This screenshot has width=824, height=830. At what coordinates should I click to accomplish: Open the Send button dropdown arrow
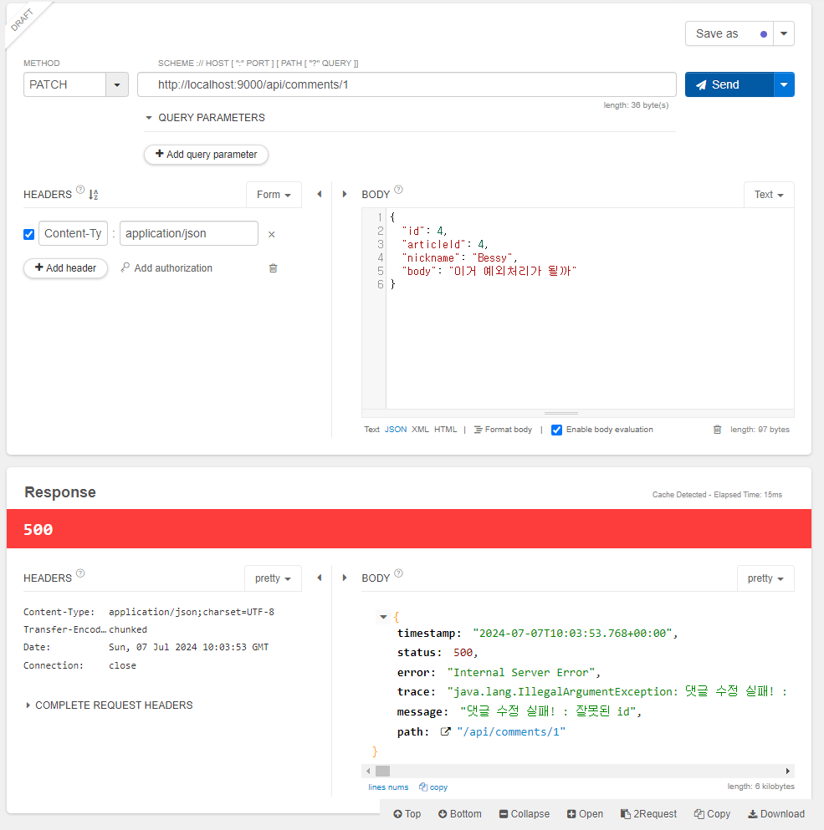(x=784, y=84)
